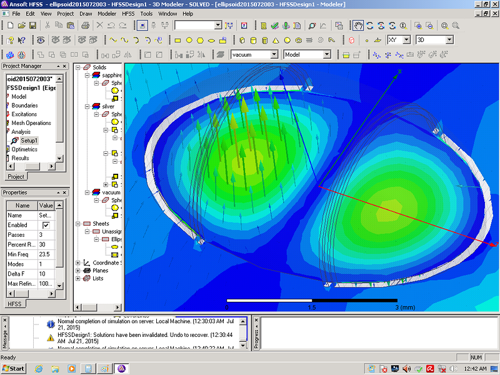Click the Print icon in the toolbar
The width and height of the screenshot is (500, 375).
tap(86, 26)
